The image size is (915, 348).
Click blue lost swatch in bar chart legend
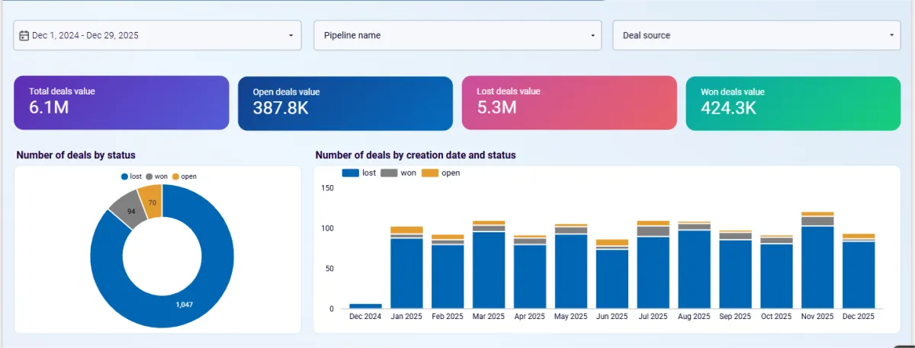click(x=350, y=173)
